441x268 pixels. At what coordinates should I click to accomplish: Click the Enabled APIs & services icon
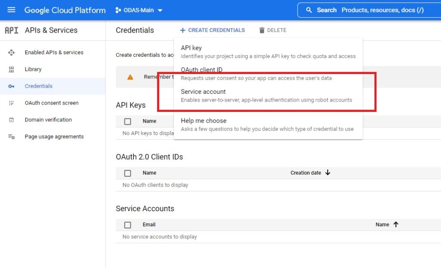11,52
